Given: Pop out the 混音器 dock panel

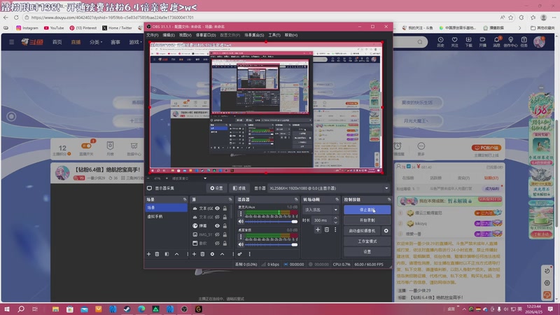Looking at the screenshot, I should 296,199.
